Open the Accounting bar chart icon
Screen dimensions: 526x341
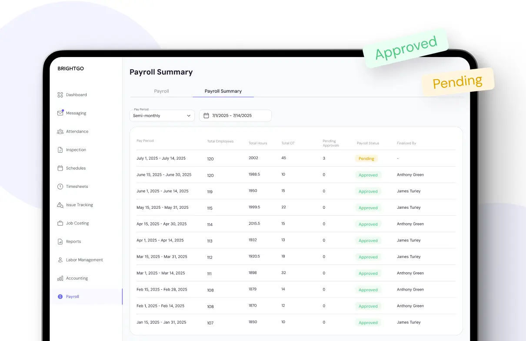[60, 278]
